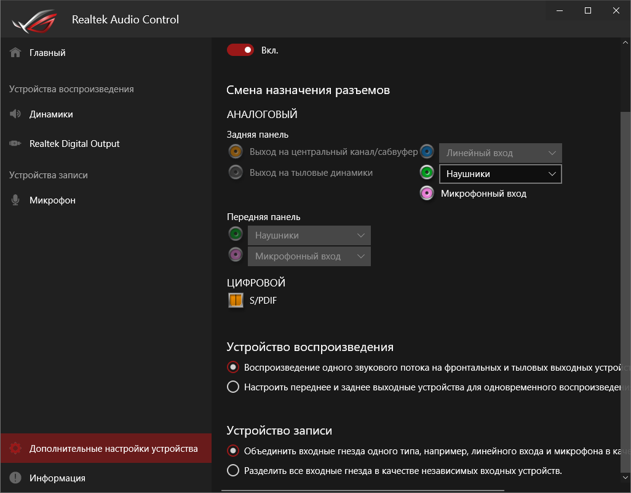Select simultaneous front and rear playback option
The width and height of the screenshot is (631, 493).
[x=233, y=387]
